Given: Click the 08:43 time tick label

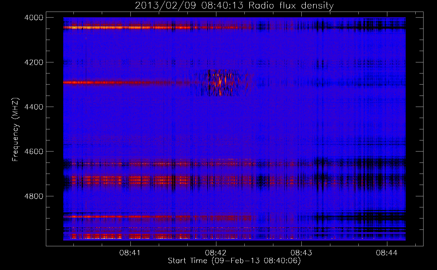Looking at the screenshot, I should (301, 253).
